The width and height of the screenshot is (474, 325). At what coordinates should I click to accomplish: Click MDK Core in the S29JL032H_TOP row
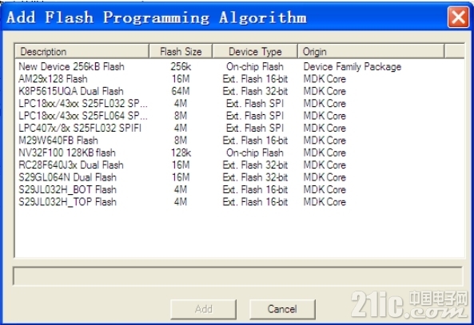[x=325, y=202]
